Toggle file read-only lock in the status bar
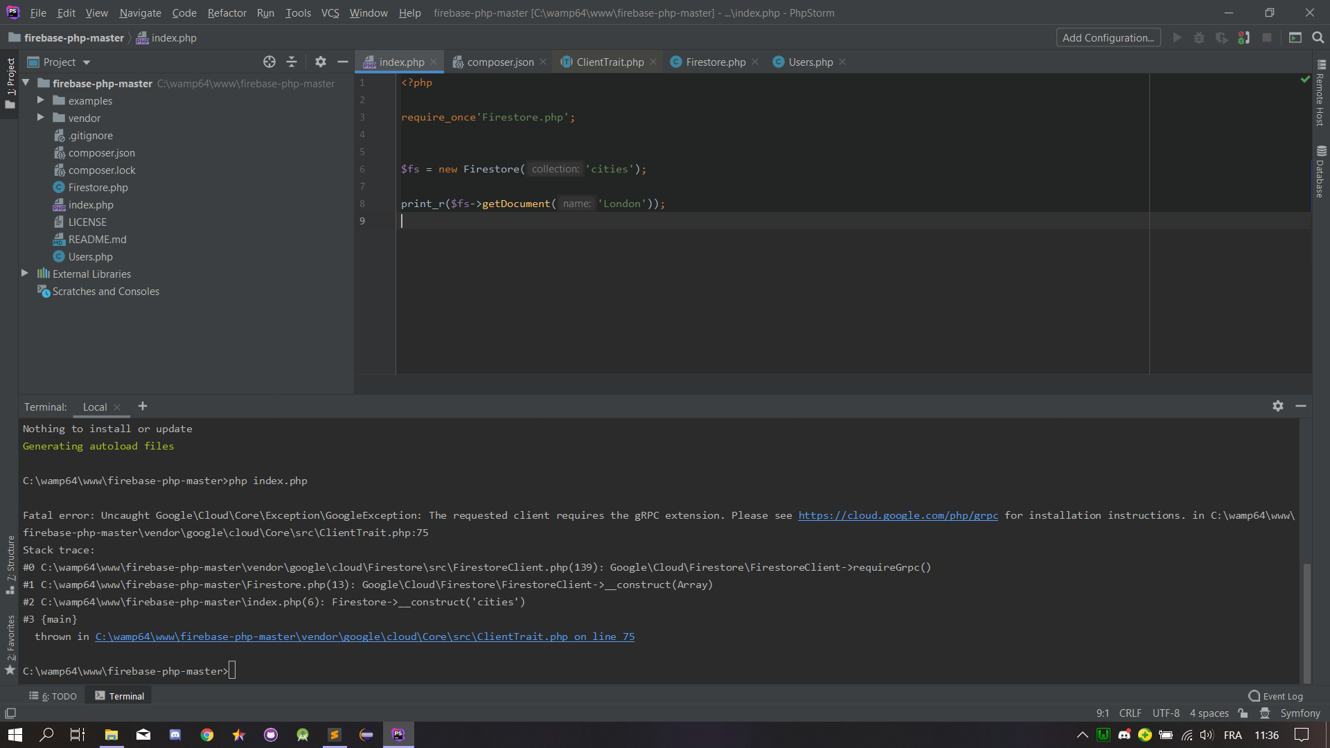 [1243, 713]
